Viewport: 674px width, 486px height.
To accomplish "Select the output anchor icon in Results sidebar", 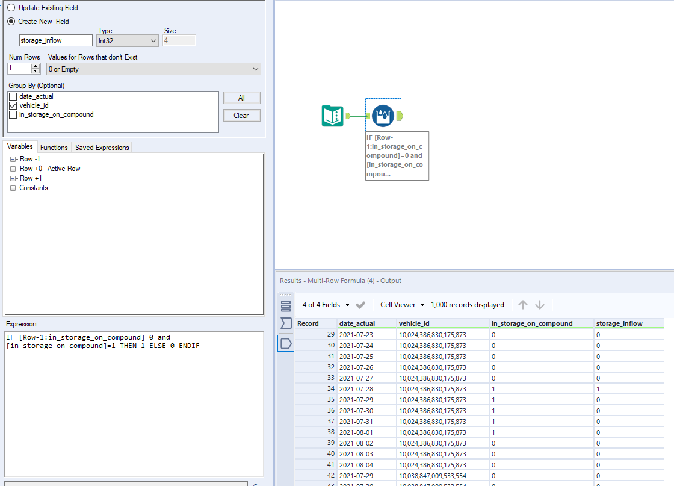I will tap(286, 343).
